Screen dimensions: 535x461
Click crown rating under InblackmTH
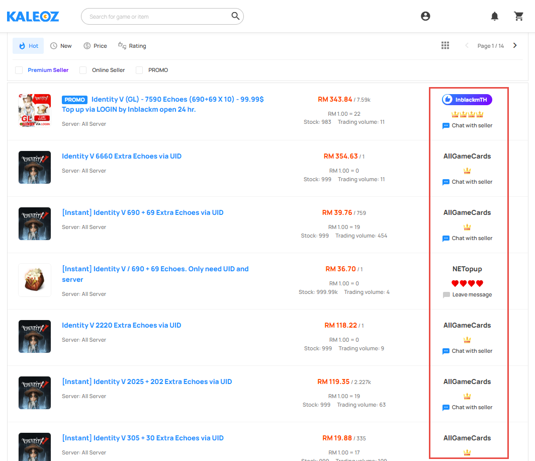pyautogui.click(x=467, y=114)
